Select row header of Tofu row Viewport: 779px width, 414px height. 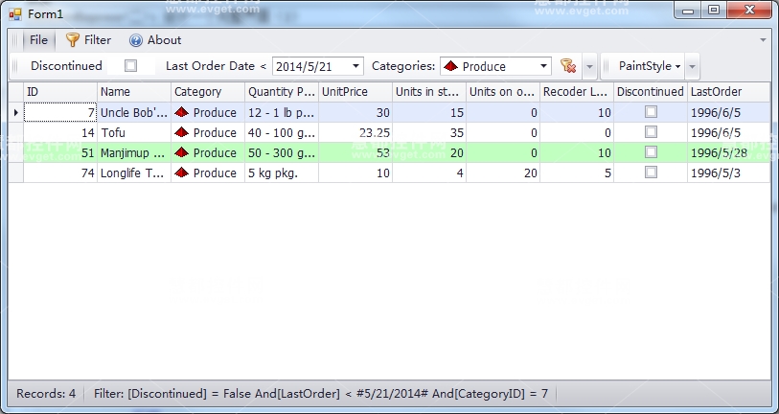16,132
